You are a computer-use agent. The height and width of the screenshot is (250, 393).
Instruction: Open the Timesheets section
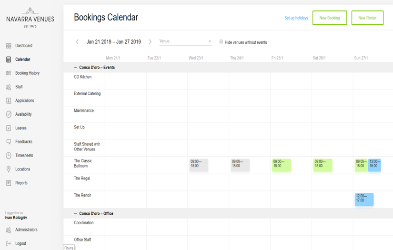24,155
